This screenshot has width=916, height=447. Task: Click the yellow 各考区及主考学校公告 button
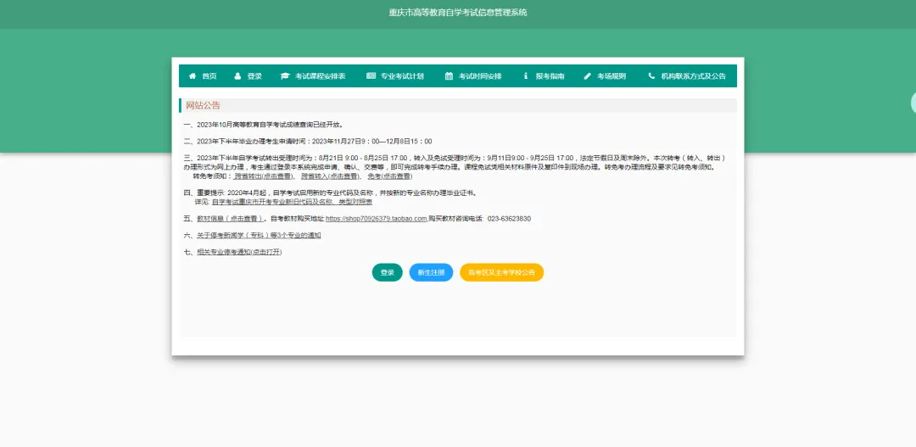tap(502, 272)
